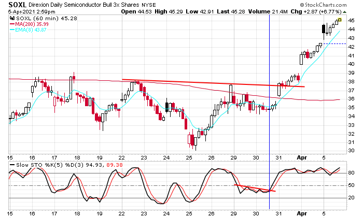Click the Volume 21.4M value
The height and width of the screenshot is (218, 363).
click(268, 11)
